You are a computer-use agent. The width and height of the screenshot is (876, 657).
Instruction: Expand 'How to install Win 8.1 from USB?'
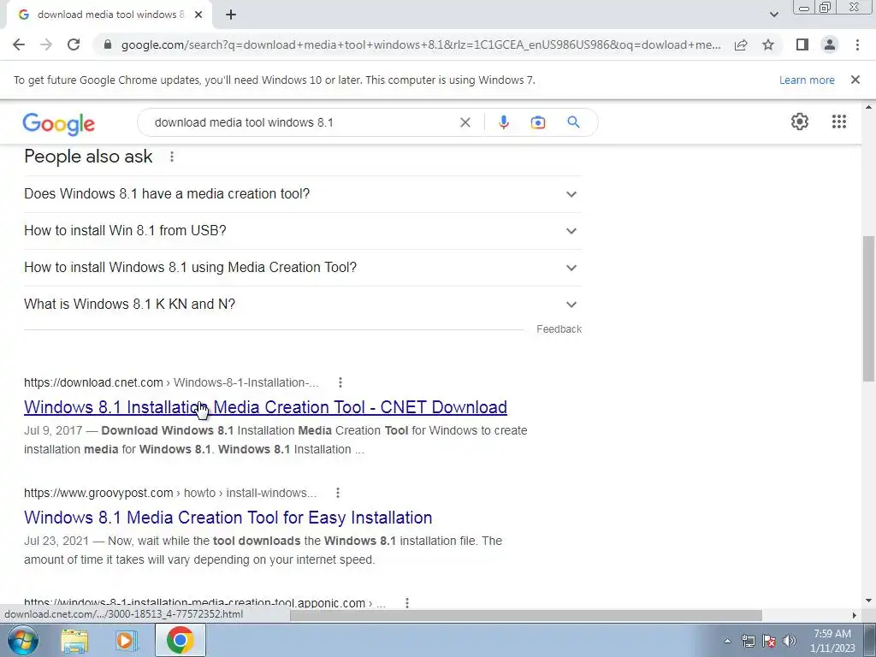pyautogui.click(x=302, y=231)
